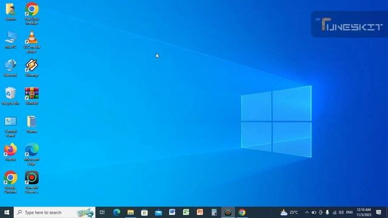388x218 pixels.
Task: Change input language ENG indicator
Action: (x=349, y=213)
